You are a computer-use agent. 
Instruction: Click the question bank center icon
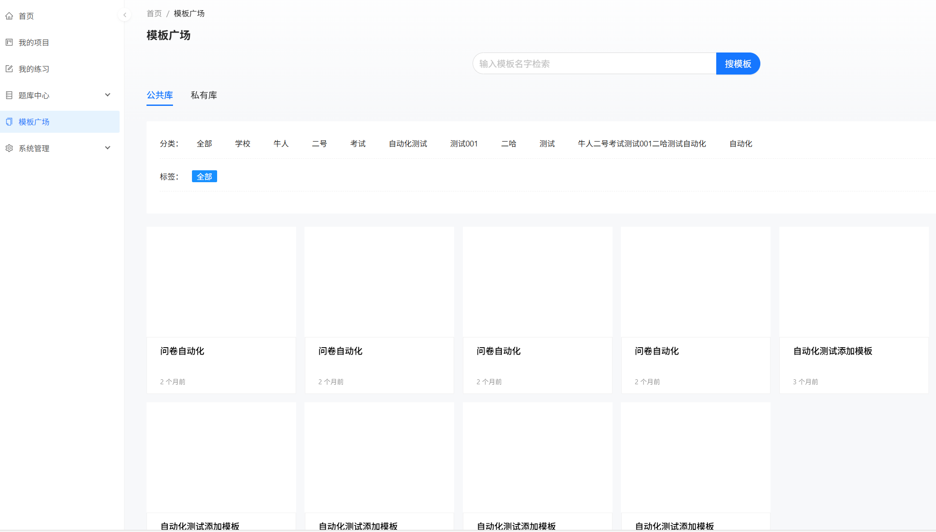9,95
